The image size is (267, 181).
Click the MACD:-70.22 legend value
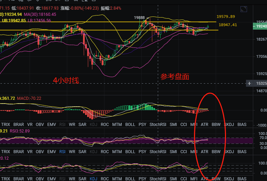pos(29,98)
